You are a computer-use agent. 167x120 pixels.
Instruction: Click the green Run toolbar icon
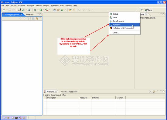coord(41,10)
